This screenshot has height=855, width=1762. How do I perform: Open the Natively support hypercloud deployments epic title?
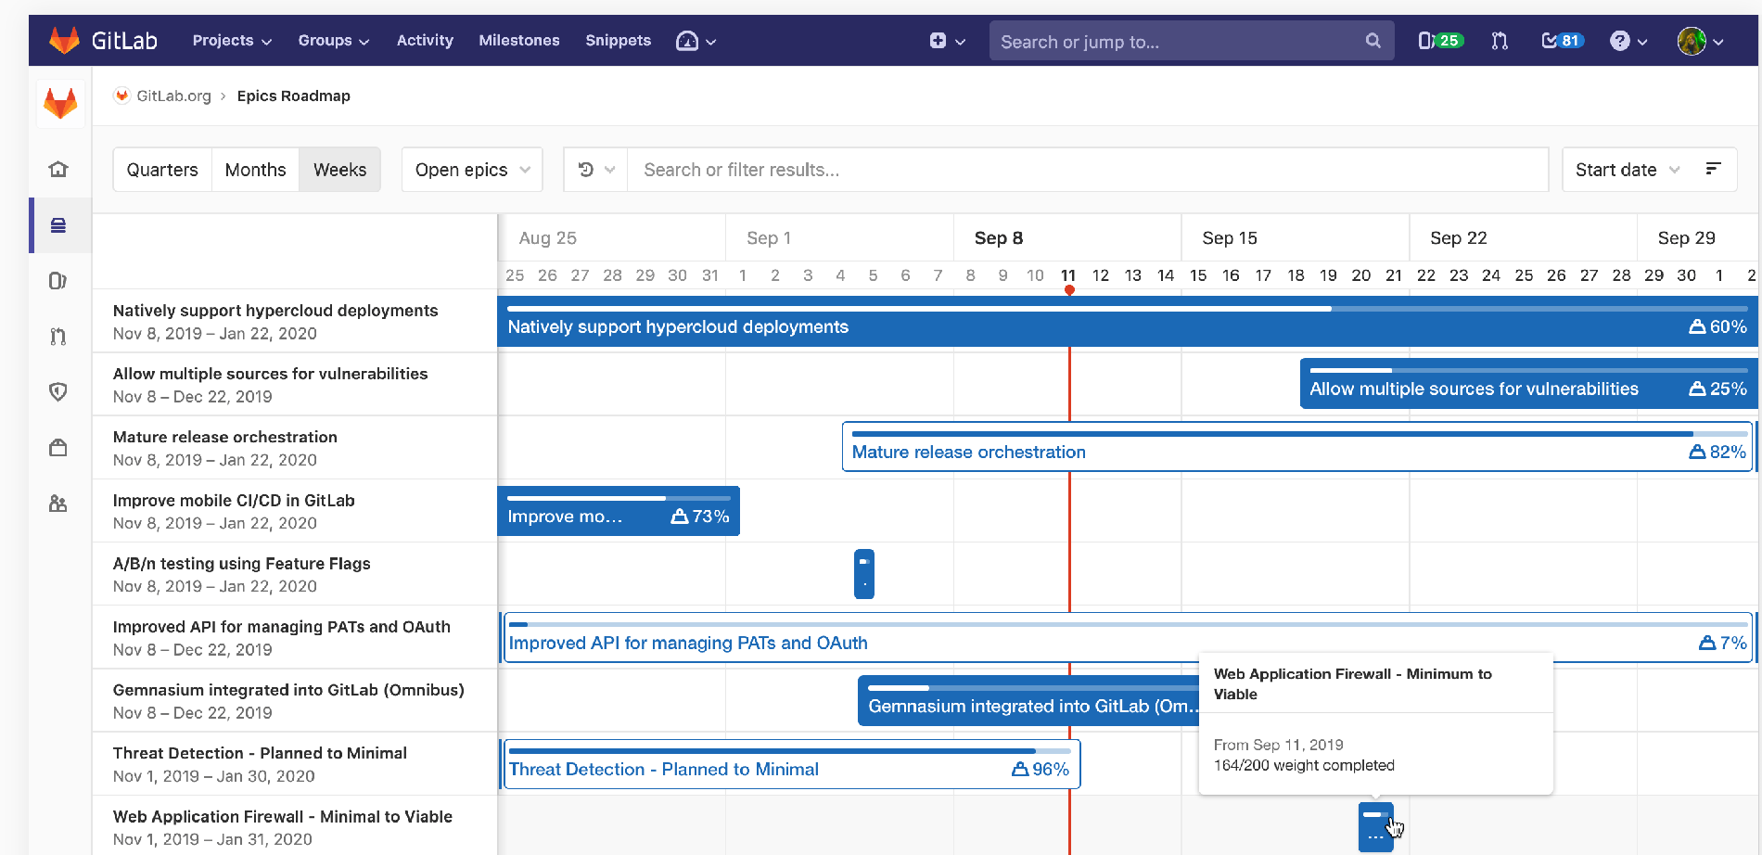pos(275,311)
